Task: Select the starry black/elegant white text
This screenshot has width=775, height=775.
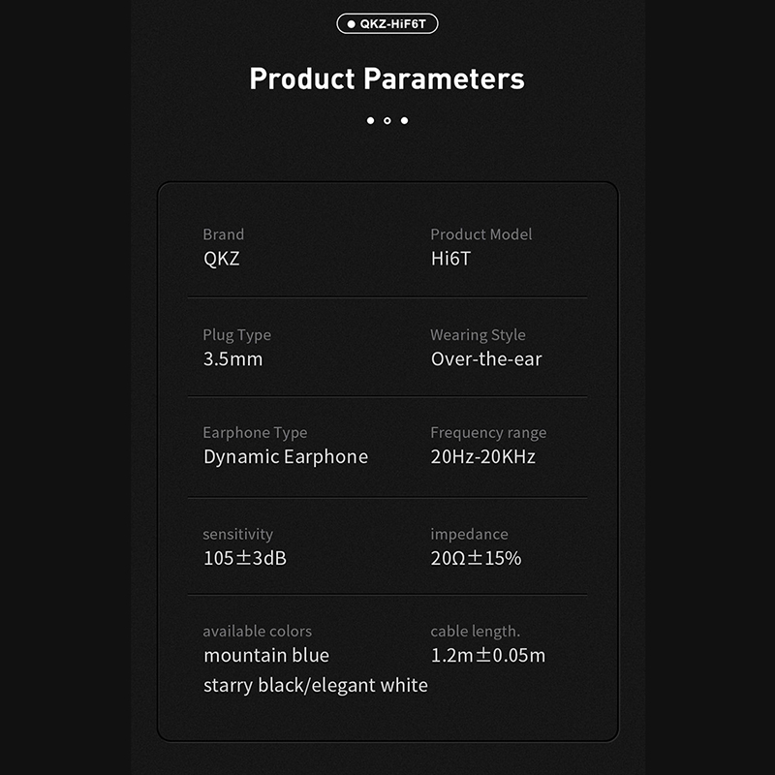Action: (316, 686)
